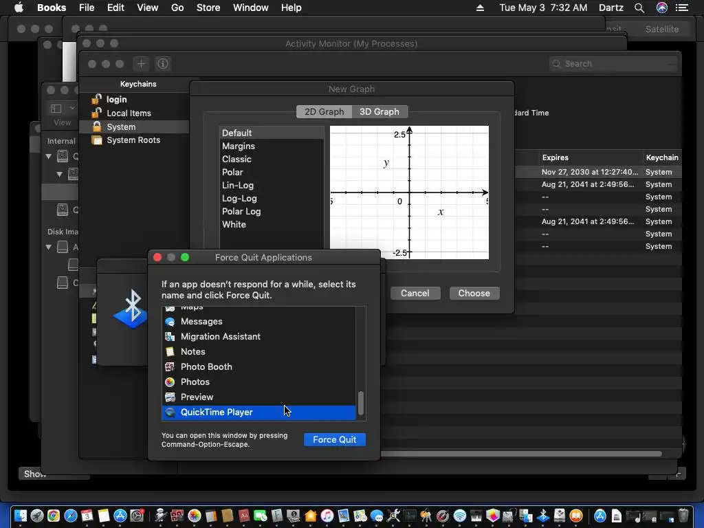Viewport: 704px width, 528px height.
Task: Click the Keychain Access search field
Action: click(x=613, y=64)
